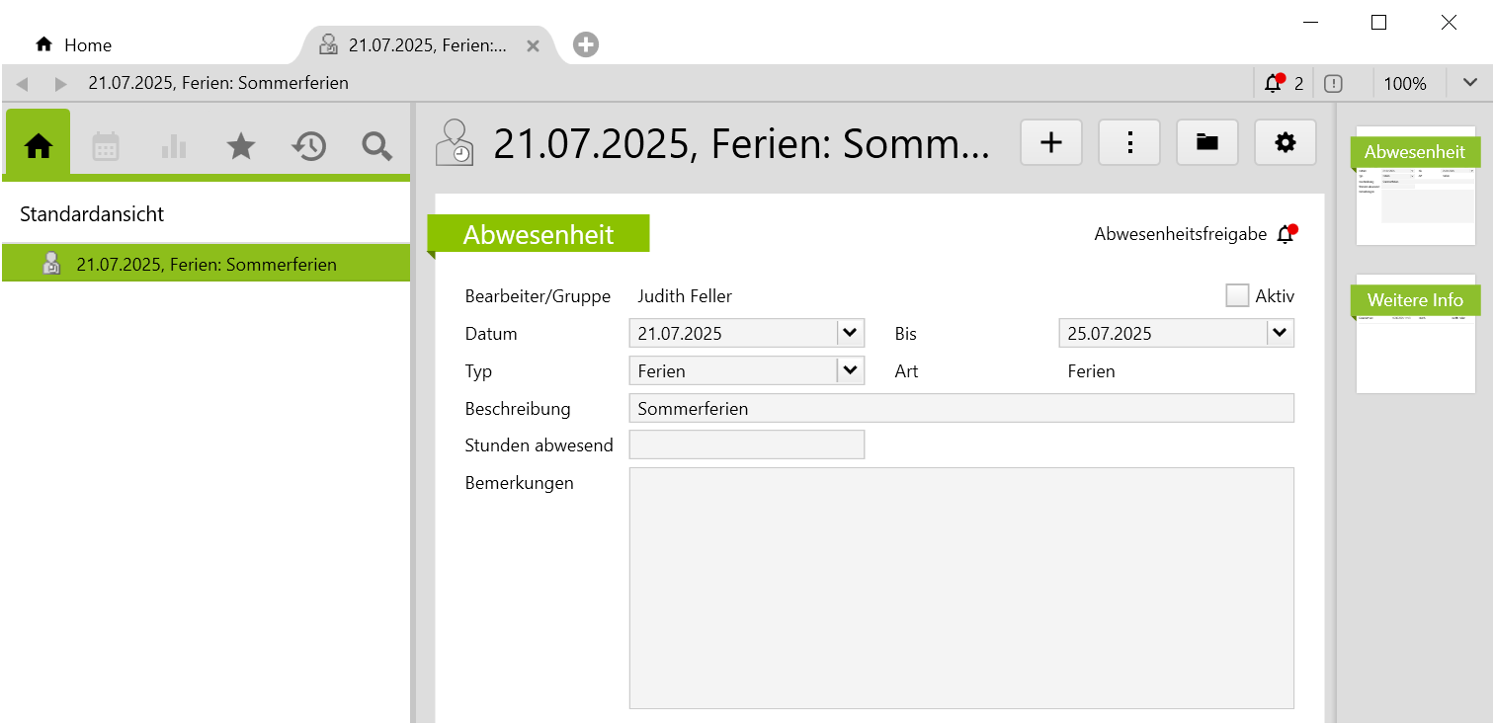Expand the Bis date dropdown
The height and width of the screenshot is (725, 1494).
(x=1280, y=333)
